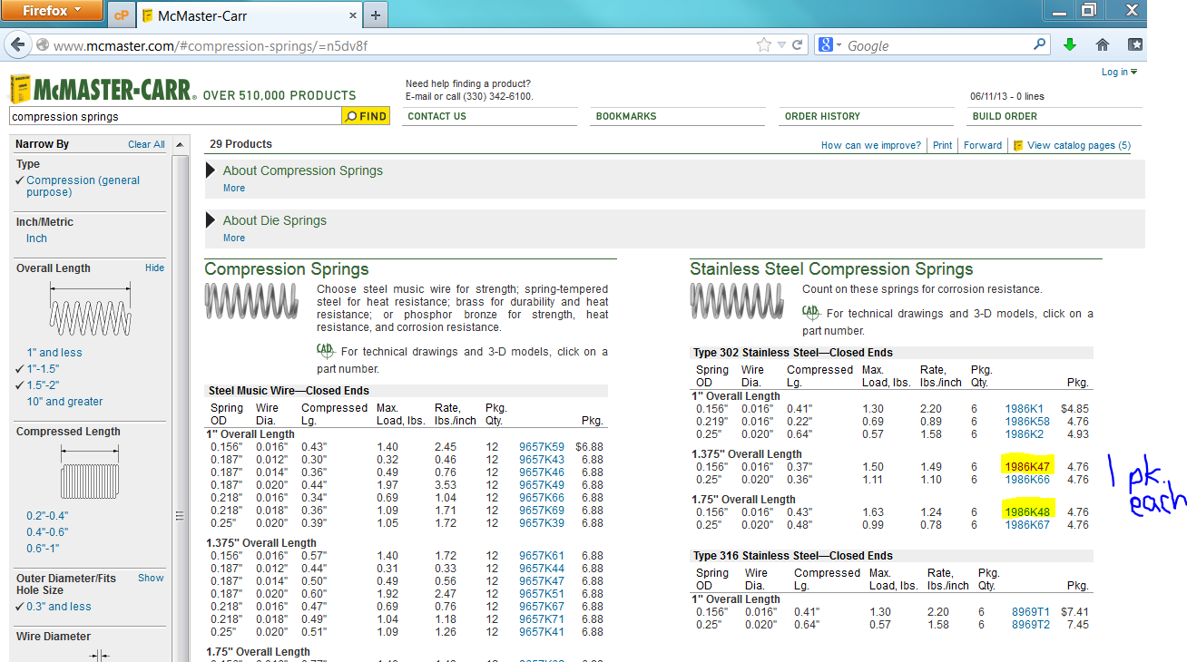This screenshot has height=662, width=1187.
Task: Click How can we improve link
Action: coord(871,145)
